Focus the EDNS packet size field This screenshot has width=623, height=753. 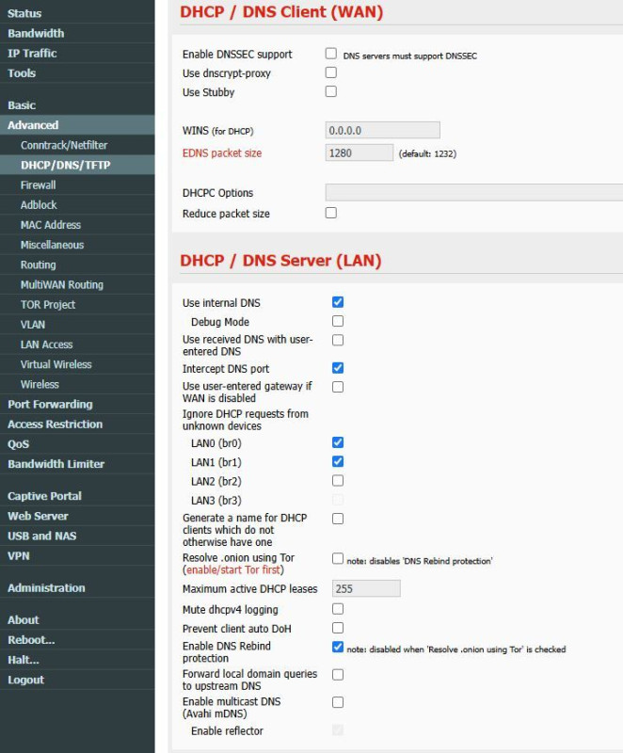click(x=359, y=152)
